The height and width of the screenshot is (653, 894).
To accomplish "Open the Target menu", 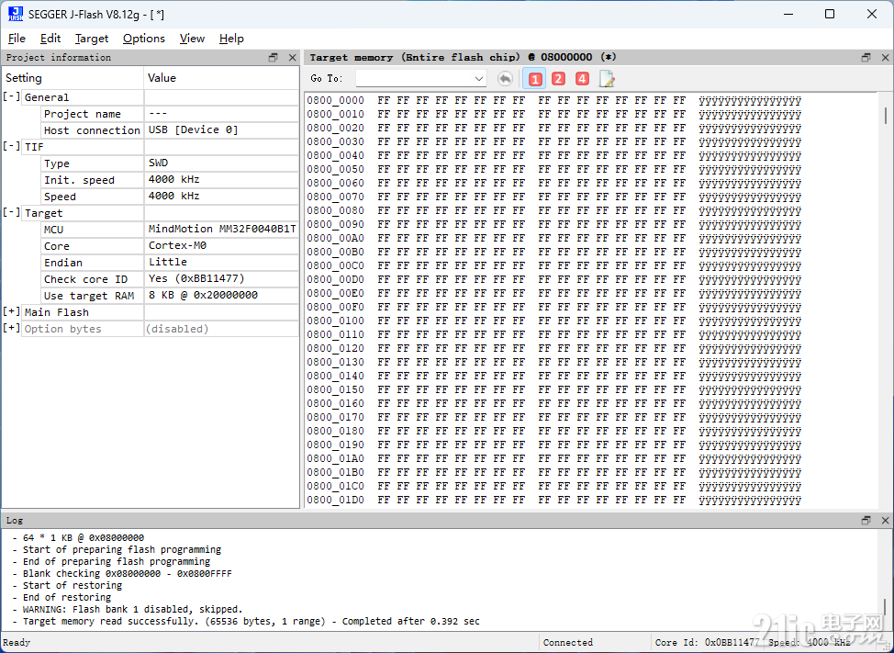I will 91,39.
